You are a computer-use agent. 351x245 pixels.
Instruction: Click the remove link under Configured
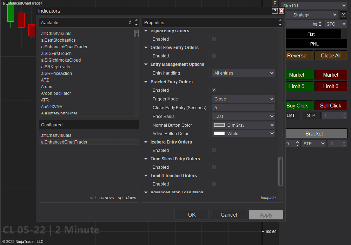(107, 198)
